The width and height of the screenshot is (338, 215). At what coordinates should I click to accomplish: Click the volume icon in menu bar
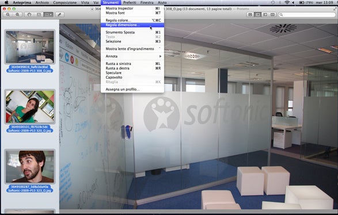tap(294, 2)
